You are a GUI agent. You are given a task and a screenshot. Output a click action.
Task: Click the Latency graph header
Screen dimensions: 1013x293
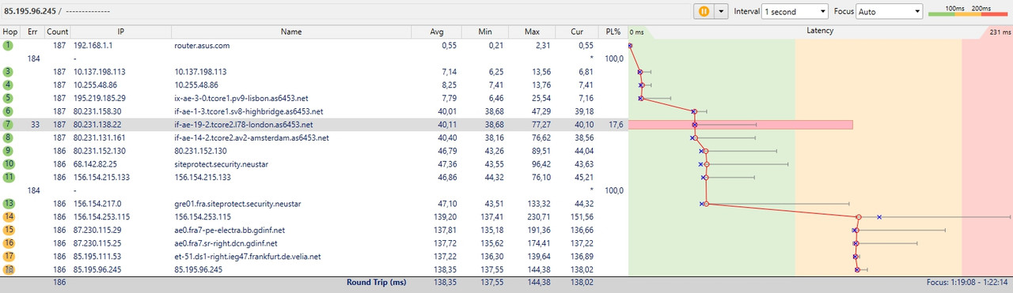click(x=819, y=31)
